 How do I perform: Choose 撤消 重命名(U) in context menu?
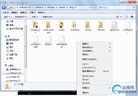point(94,71)
